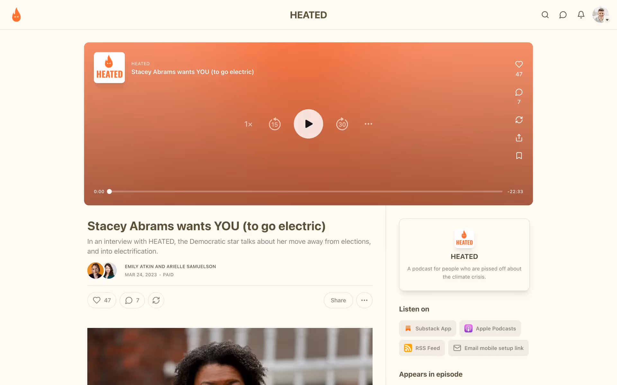
Task: Like the episode with the player heart icon
Action: pyautogui.click(x=519, y=64)
